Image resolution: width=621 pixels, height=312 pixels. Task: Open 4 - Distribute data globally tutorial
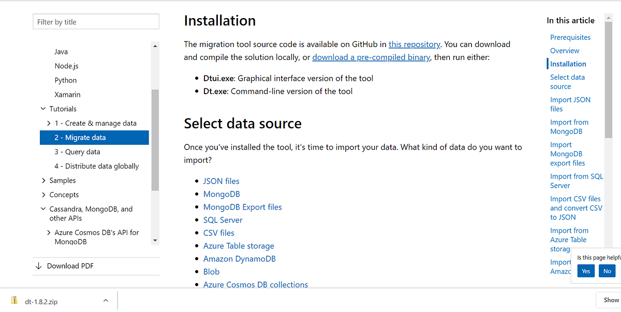[x=97, y=166]
